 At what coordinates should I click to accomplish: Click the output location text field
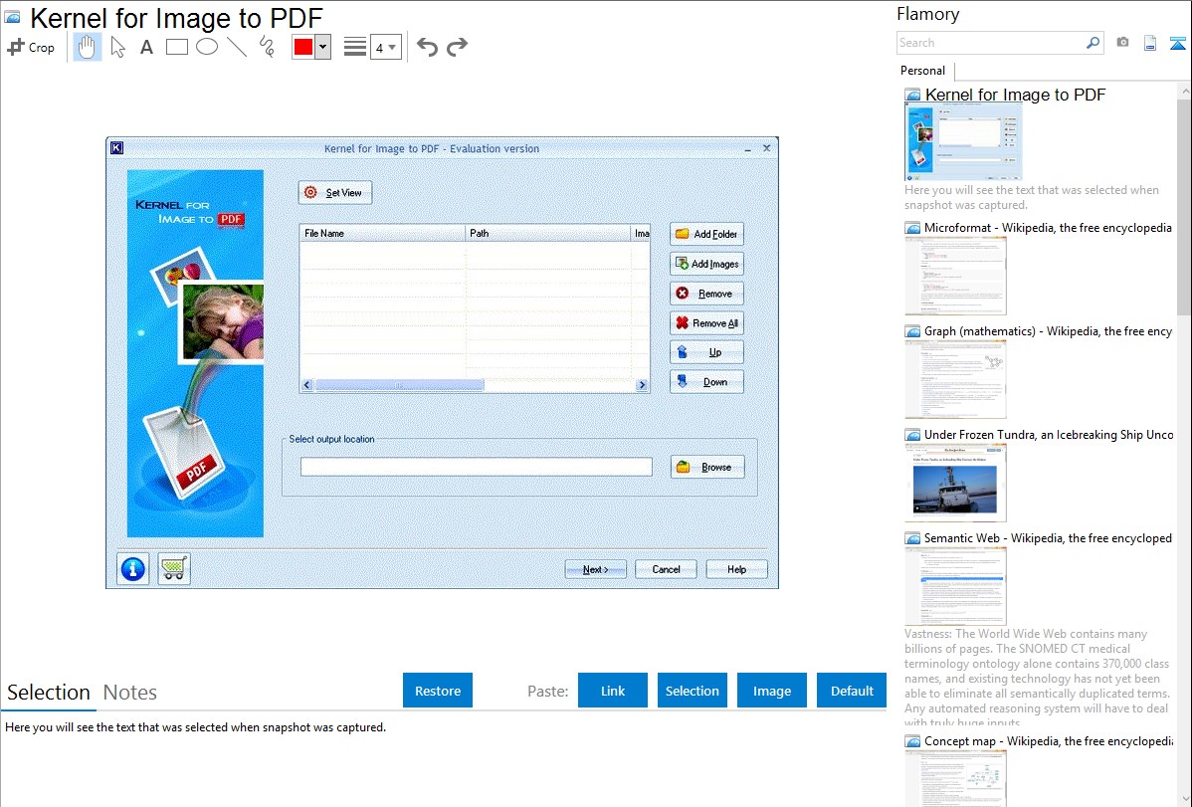(x=476, y=467)
